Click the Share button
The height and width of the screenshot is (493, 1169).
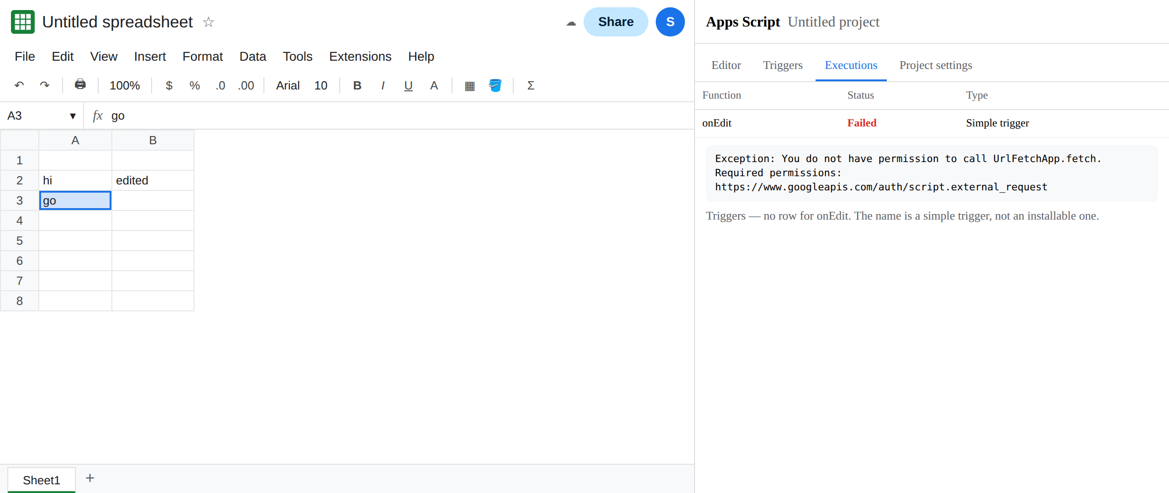(616, 22)
